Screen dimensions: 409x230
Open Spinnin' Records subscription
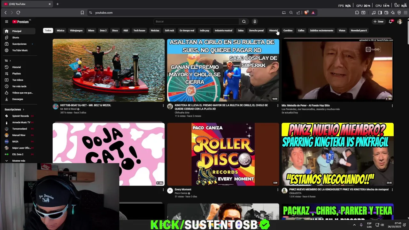click(x=19, y=116)
